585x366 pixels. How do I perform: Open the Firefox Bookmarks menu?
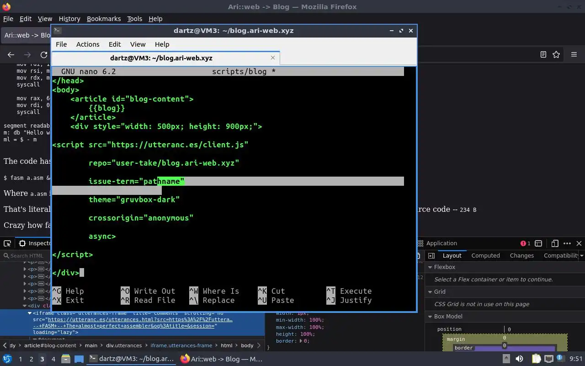coord(104,19)
